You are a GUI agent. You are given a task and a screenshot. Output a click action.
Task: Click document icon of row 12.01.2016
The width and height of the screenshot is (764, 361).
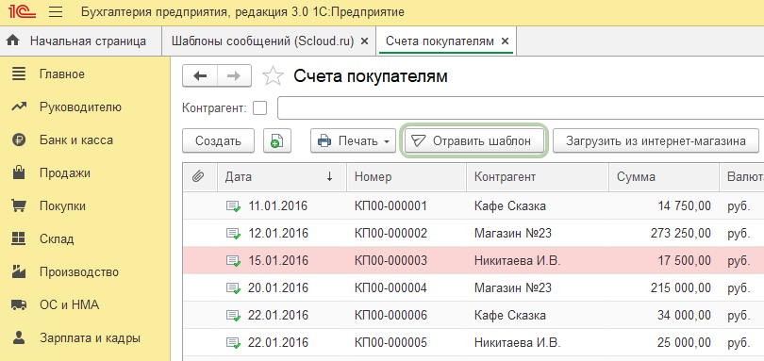pos(233,234)
